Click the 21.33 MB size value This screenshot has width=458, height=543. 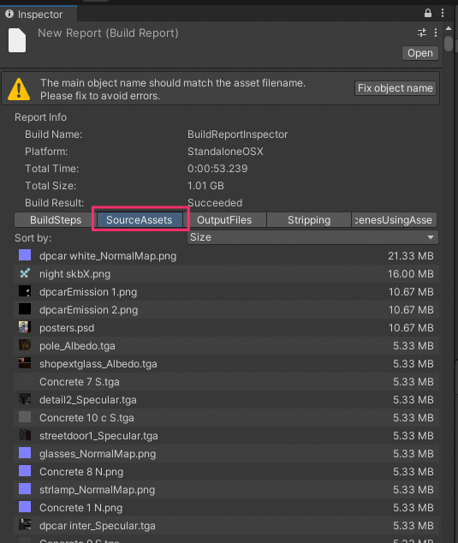click(411, 256)
